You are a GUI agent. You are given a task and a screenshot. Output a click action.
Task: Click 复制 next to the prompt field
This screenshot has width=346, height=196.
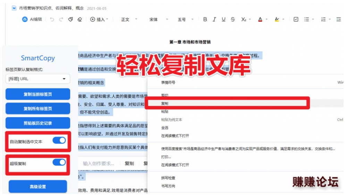(x=129, y=163)
